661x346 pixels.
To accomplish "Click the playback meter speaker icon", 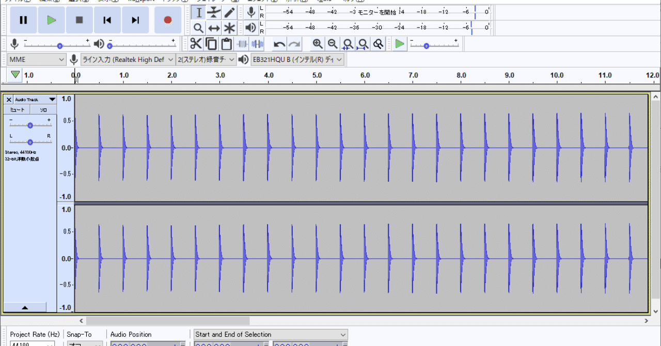I will pos(251,28).
